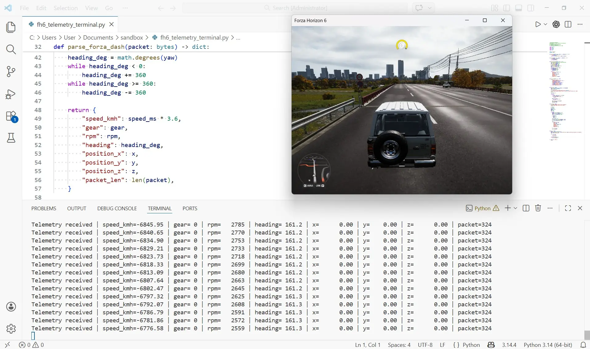Split the editor to the right

pyautogui.click(x=568, y=25)
